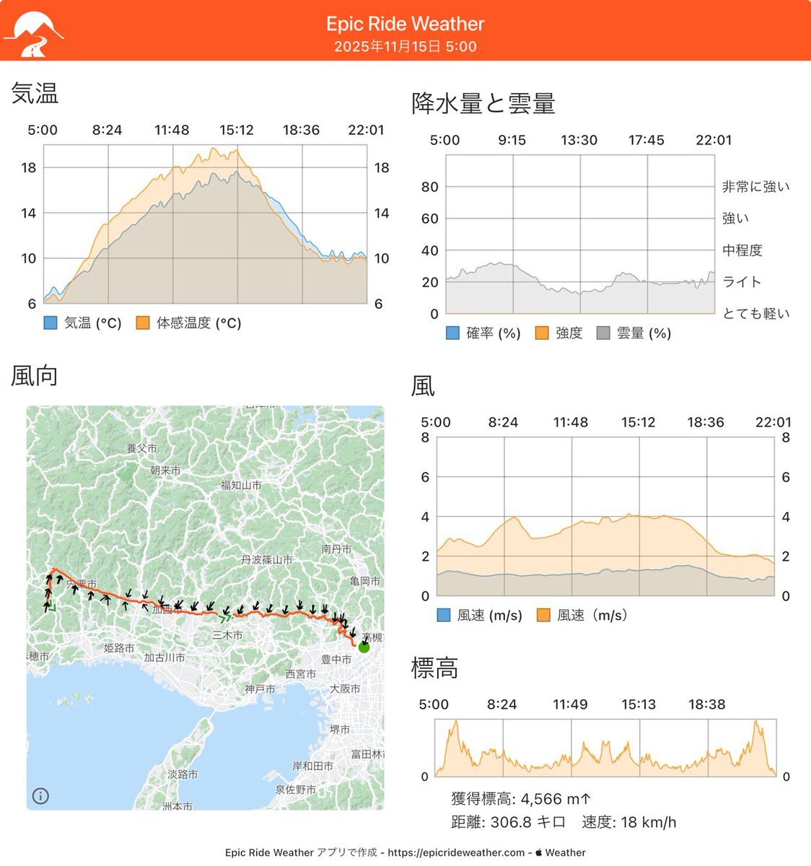The width and height of the screenshot is (811, 866).
Task: Click the elevation profile chart
Action: pyautogui.click(x=605, y=748)
